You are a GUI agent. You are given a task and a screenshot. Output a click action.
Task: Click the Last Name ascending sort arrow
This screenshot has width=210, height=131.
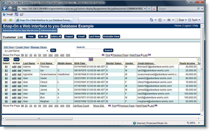click(x=38, y=63)
